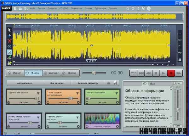This screenshot has height=136, width=189.
Task: Click the marker icon next to redo
Action: [x=138, y=9]
